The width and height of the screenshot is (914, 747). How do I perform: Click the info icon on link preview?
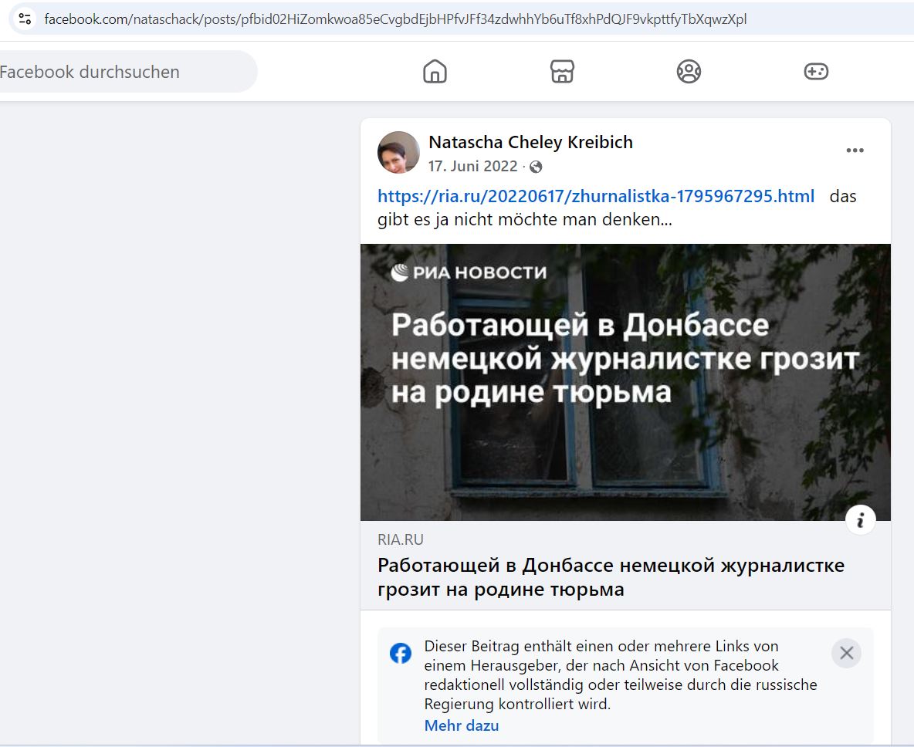pos(861,520)
